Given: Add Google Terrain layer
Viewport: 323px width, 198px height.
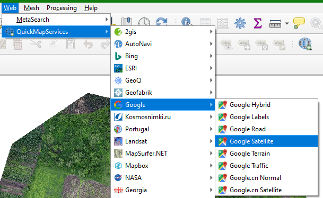Looking at the screenshot, I should (267, 154).
